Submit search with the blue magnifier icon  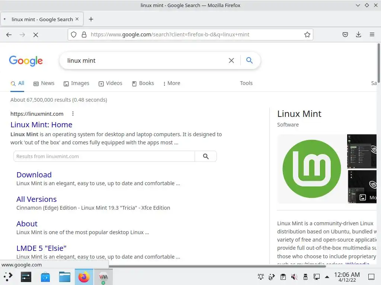pyautogui.click(x=249, y=60)
